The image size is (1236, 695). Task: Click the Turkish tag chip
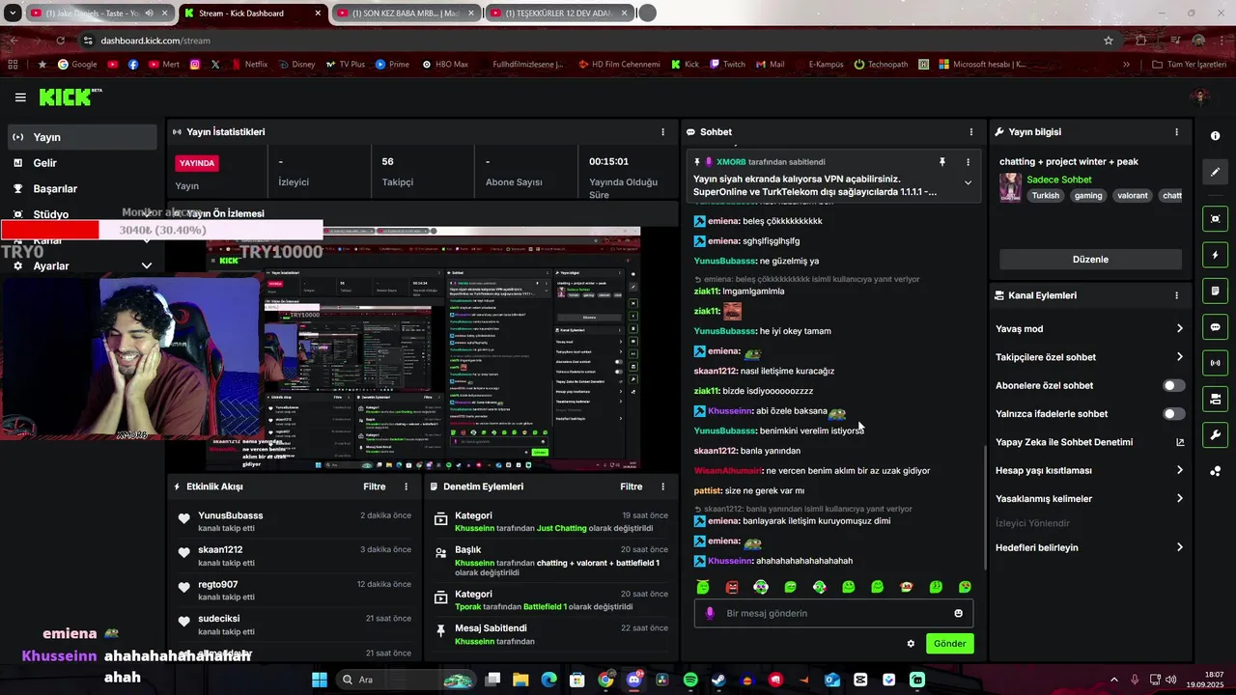coord(1045,195)
